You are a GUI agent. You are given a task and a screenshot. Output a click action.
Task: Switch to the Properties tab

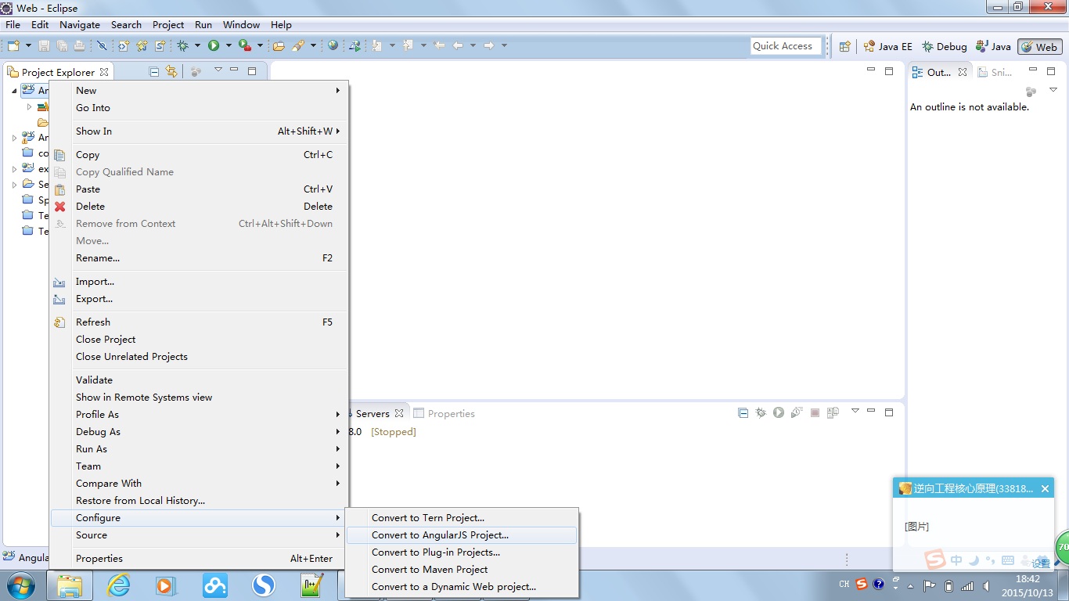pos(445,413)
